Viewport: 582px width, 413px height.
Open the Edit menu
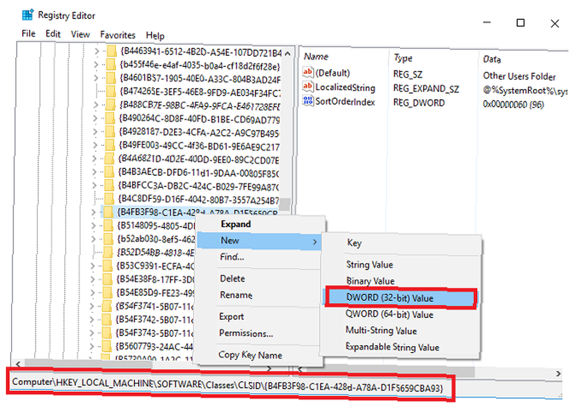click(53, 34)
